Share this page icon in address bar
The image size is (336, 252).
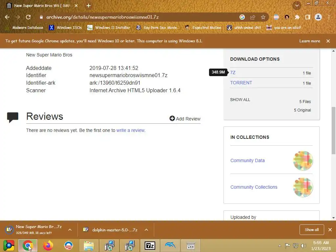253,17
